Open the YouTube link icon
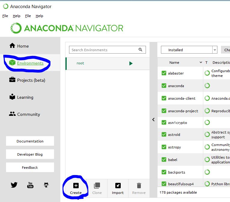The image size is (230, 202). pos(30,185)
